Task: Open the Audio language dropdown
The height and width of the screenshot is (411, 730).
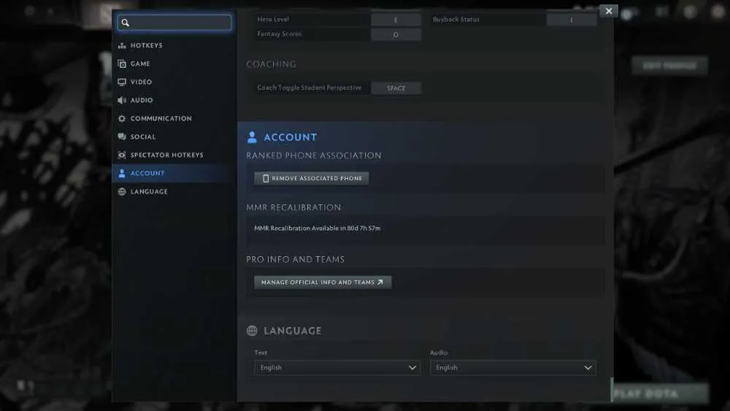Action: [513, 368]
